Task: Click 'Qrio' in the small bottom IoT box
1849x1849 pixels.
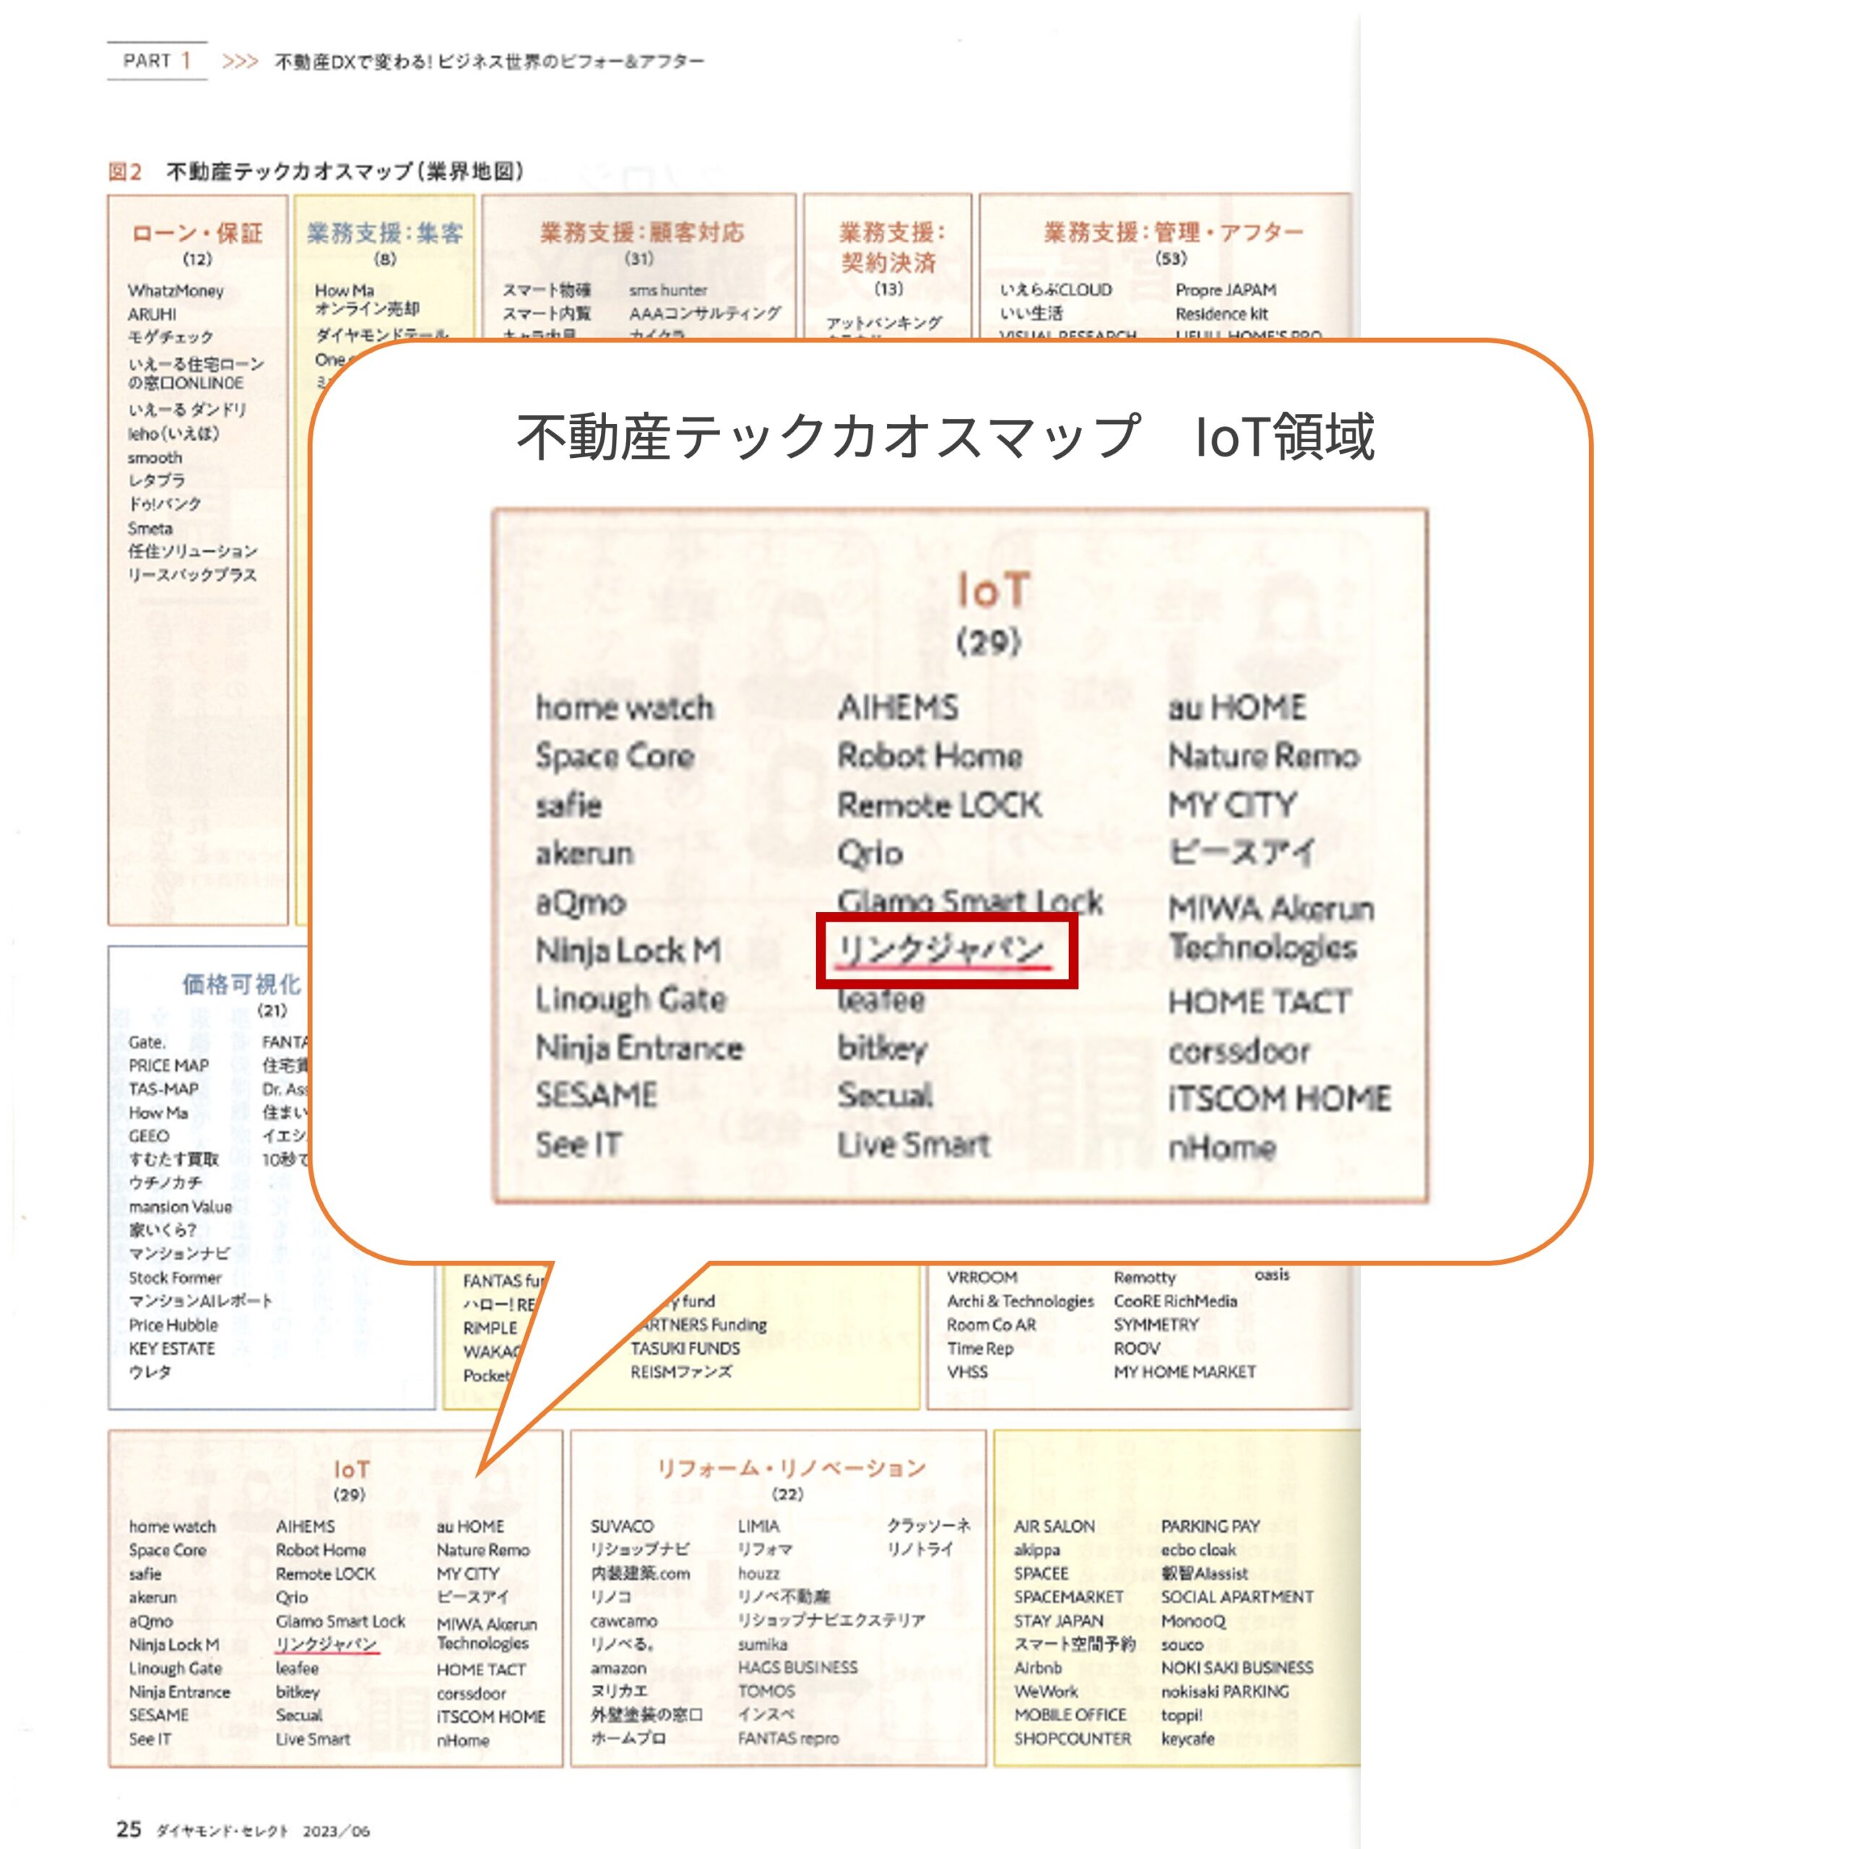Action: click(292, 1598)
